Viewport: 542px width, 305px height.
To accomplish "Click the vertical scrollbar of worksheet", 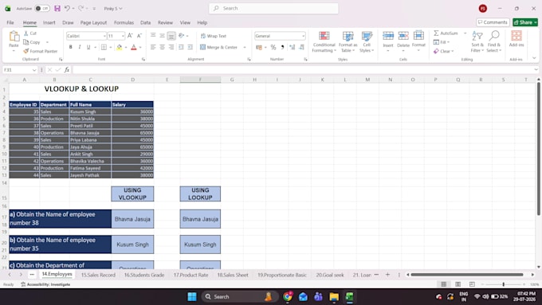I will tap(538, 149).
